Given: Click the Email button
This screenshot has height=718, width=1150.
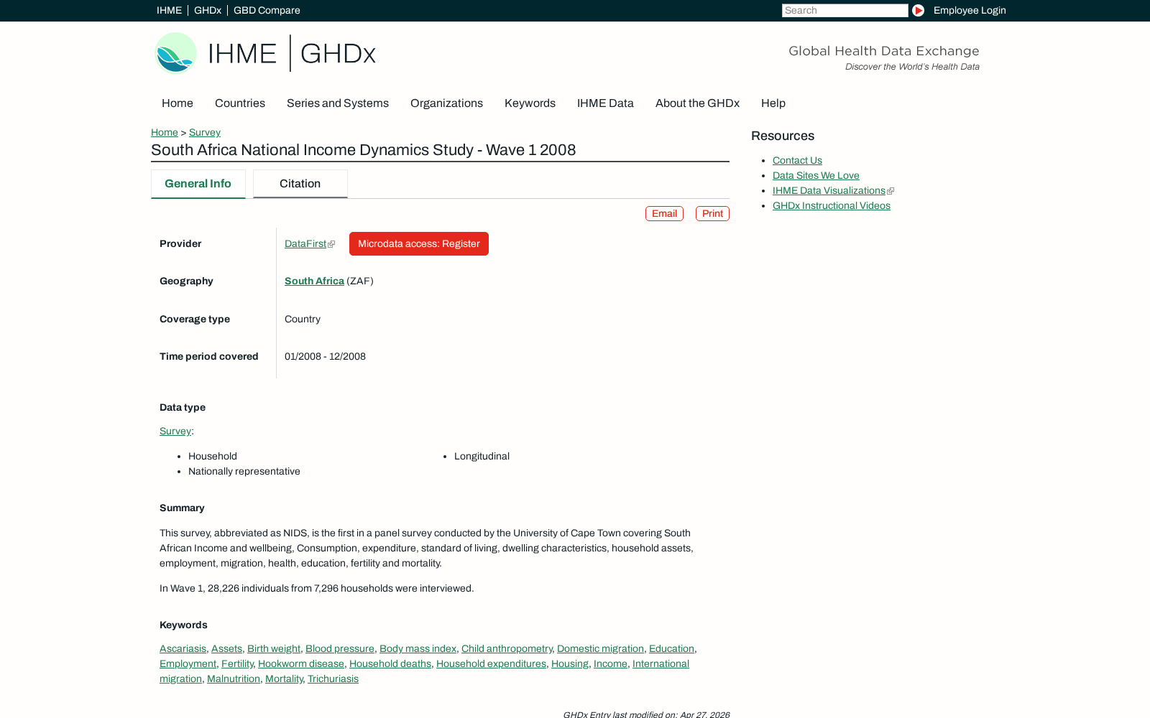Looking at the screenshot, I should pyautogui.click(x=664, y=214).
